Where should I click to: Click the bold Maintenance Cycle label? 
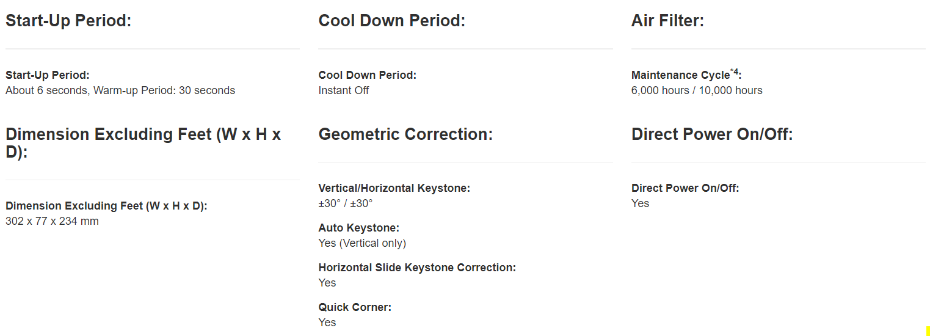pos(680,75)
